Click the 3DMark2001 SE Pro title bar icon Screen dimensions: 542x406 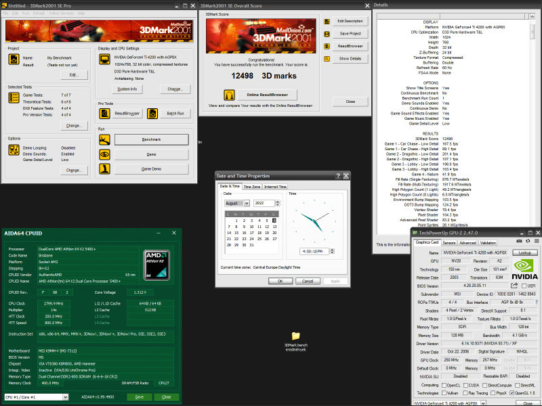(5, 5)
